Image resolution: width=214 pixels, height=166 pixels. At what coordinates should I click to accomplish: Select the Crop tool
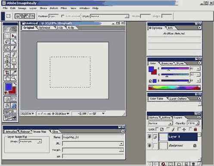point(7,72)
